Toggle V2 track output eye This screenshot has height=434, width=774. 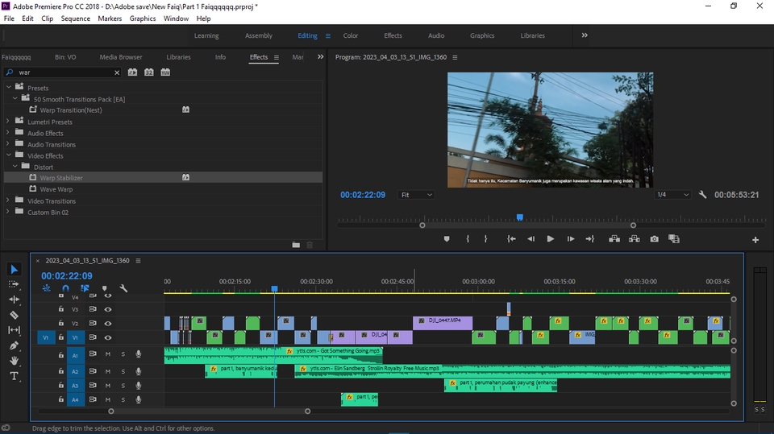pyautogui.click(x=108, y=323)
